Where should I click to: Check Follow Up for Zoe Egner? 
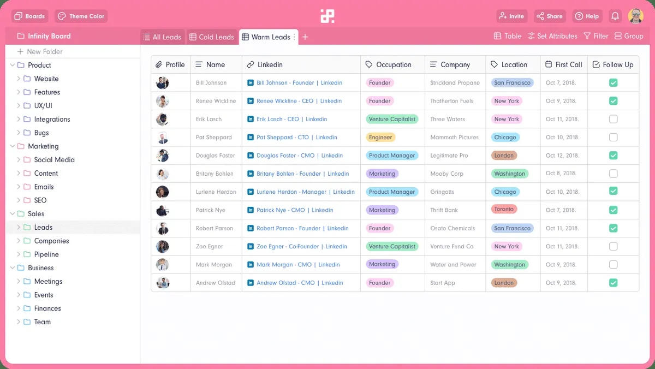coord(614,247)
